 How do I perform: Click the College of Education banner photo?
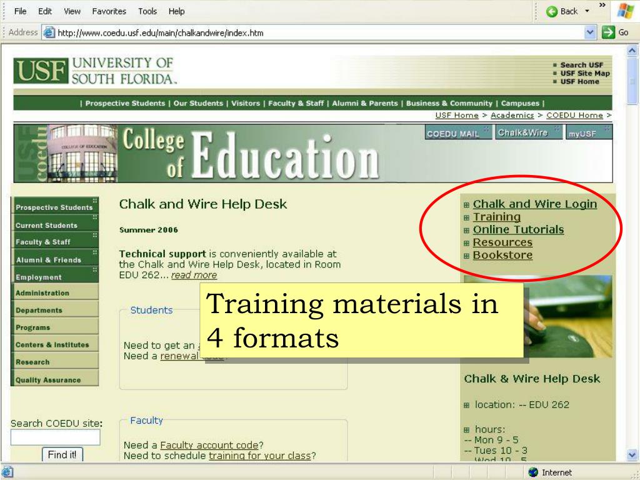[83, 153]
